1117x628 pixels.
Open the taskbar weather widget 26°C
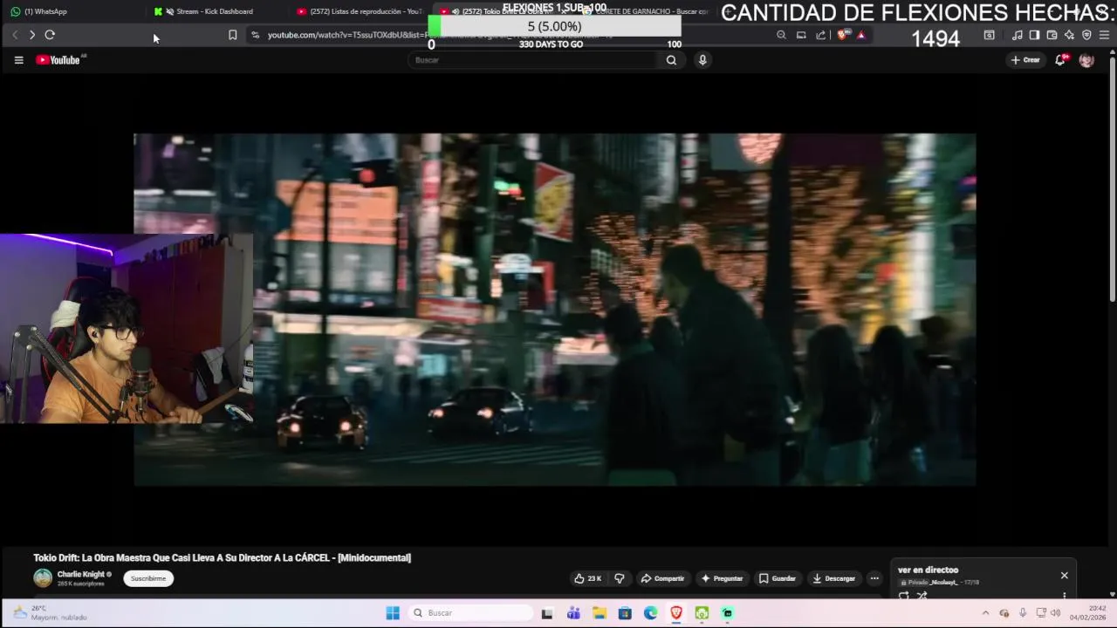[50, 612]
